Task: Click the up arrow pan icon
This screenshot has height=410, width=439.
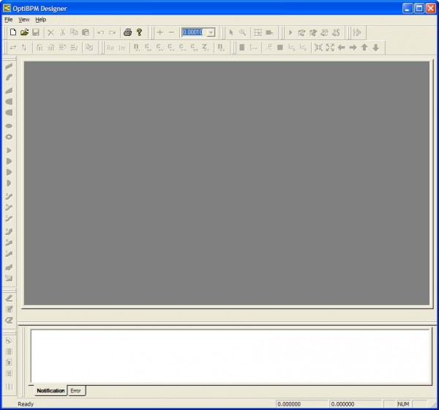Action: (364, 48)
